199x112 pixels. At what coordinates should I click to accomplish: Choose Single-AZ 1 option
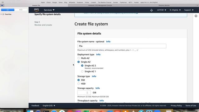(x=82, y=71)
